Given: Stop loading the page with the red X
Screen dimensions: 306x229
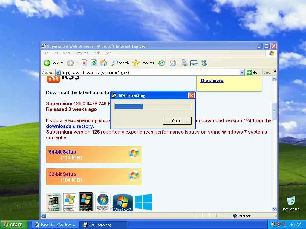Looking at the screenshot, I should [x=84, y=63].
